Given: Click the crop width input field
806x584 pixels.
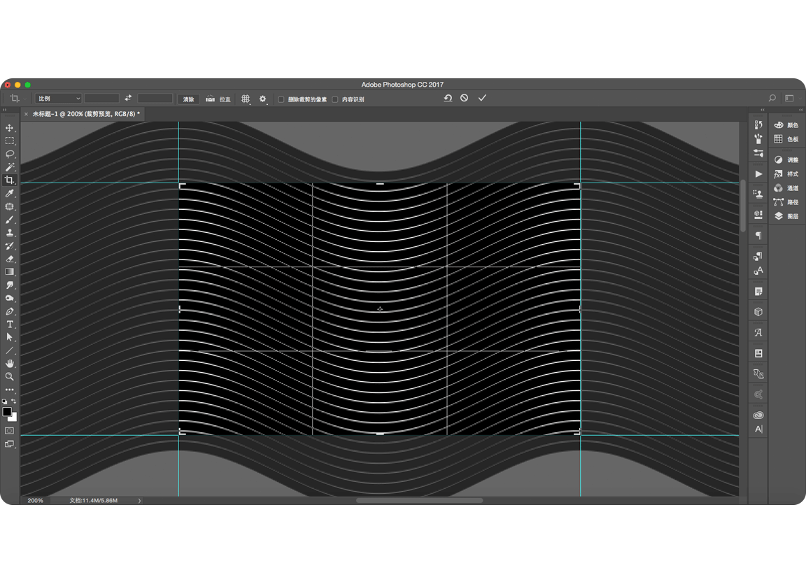Looking at the screenshot, I should coord(101,99).
